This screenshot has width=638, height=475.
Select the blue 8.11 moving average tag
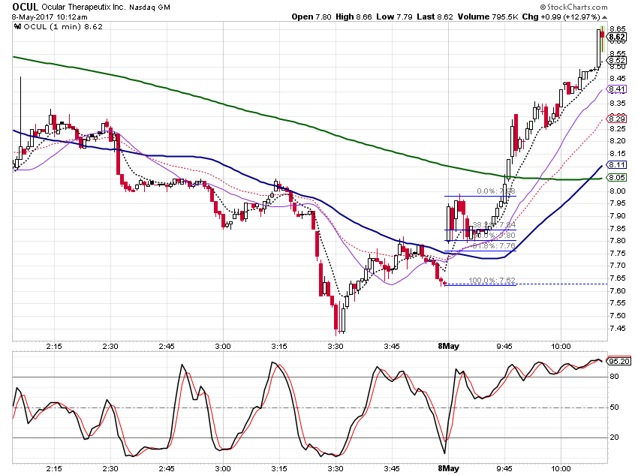point(617,164)
